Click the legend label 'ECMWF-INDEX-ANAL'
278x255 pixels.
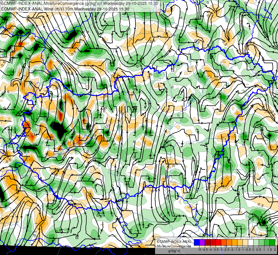tap(174, 242)
